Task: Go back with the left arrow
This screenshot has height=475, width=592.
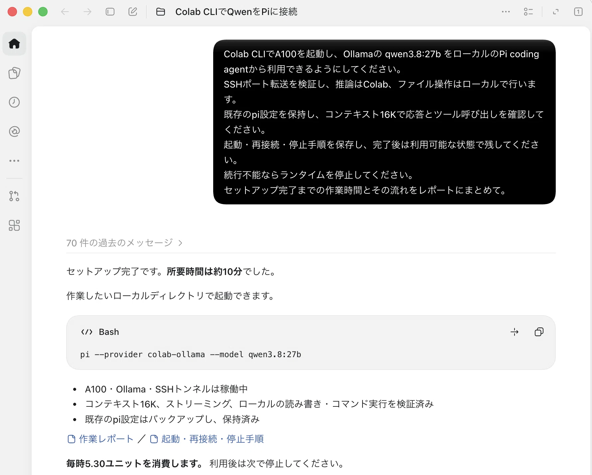Action: (65, 12)
